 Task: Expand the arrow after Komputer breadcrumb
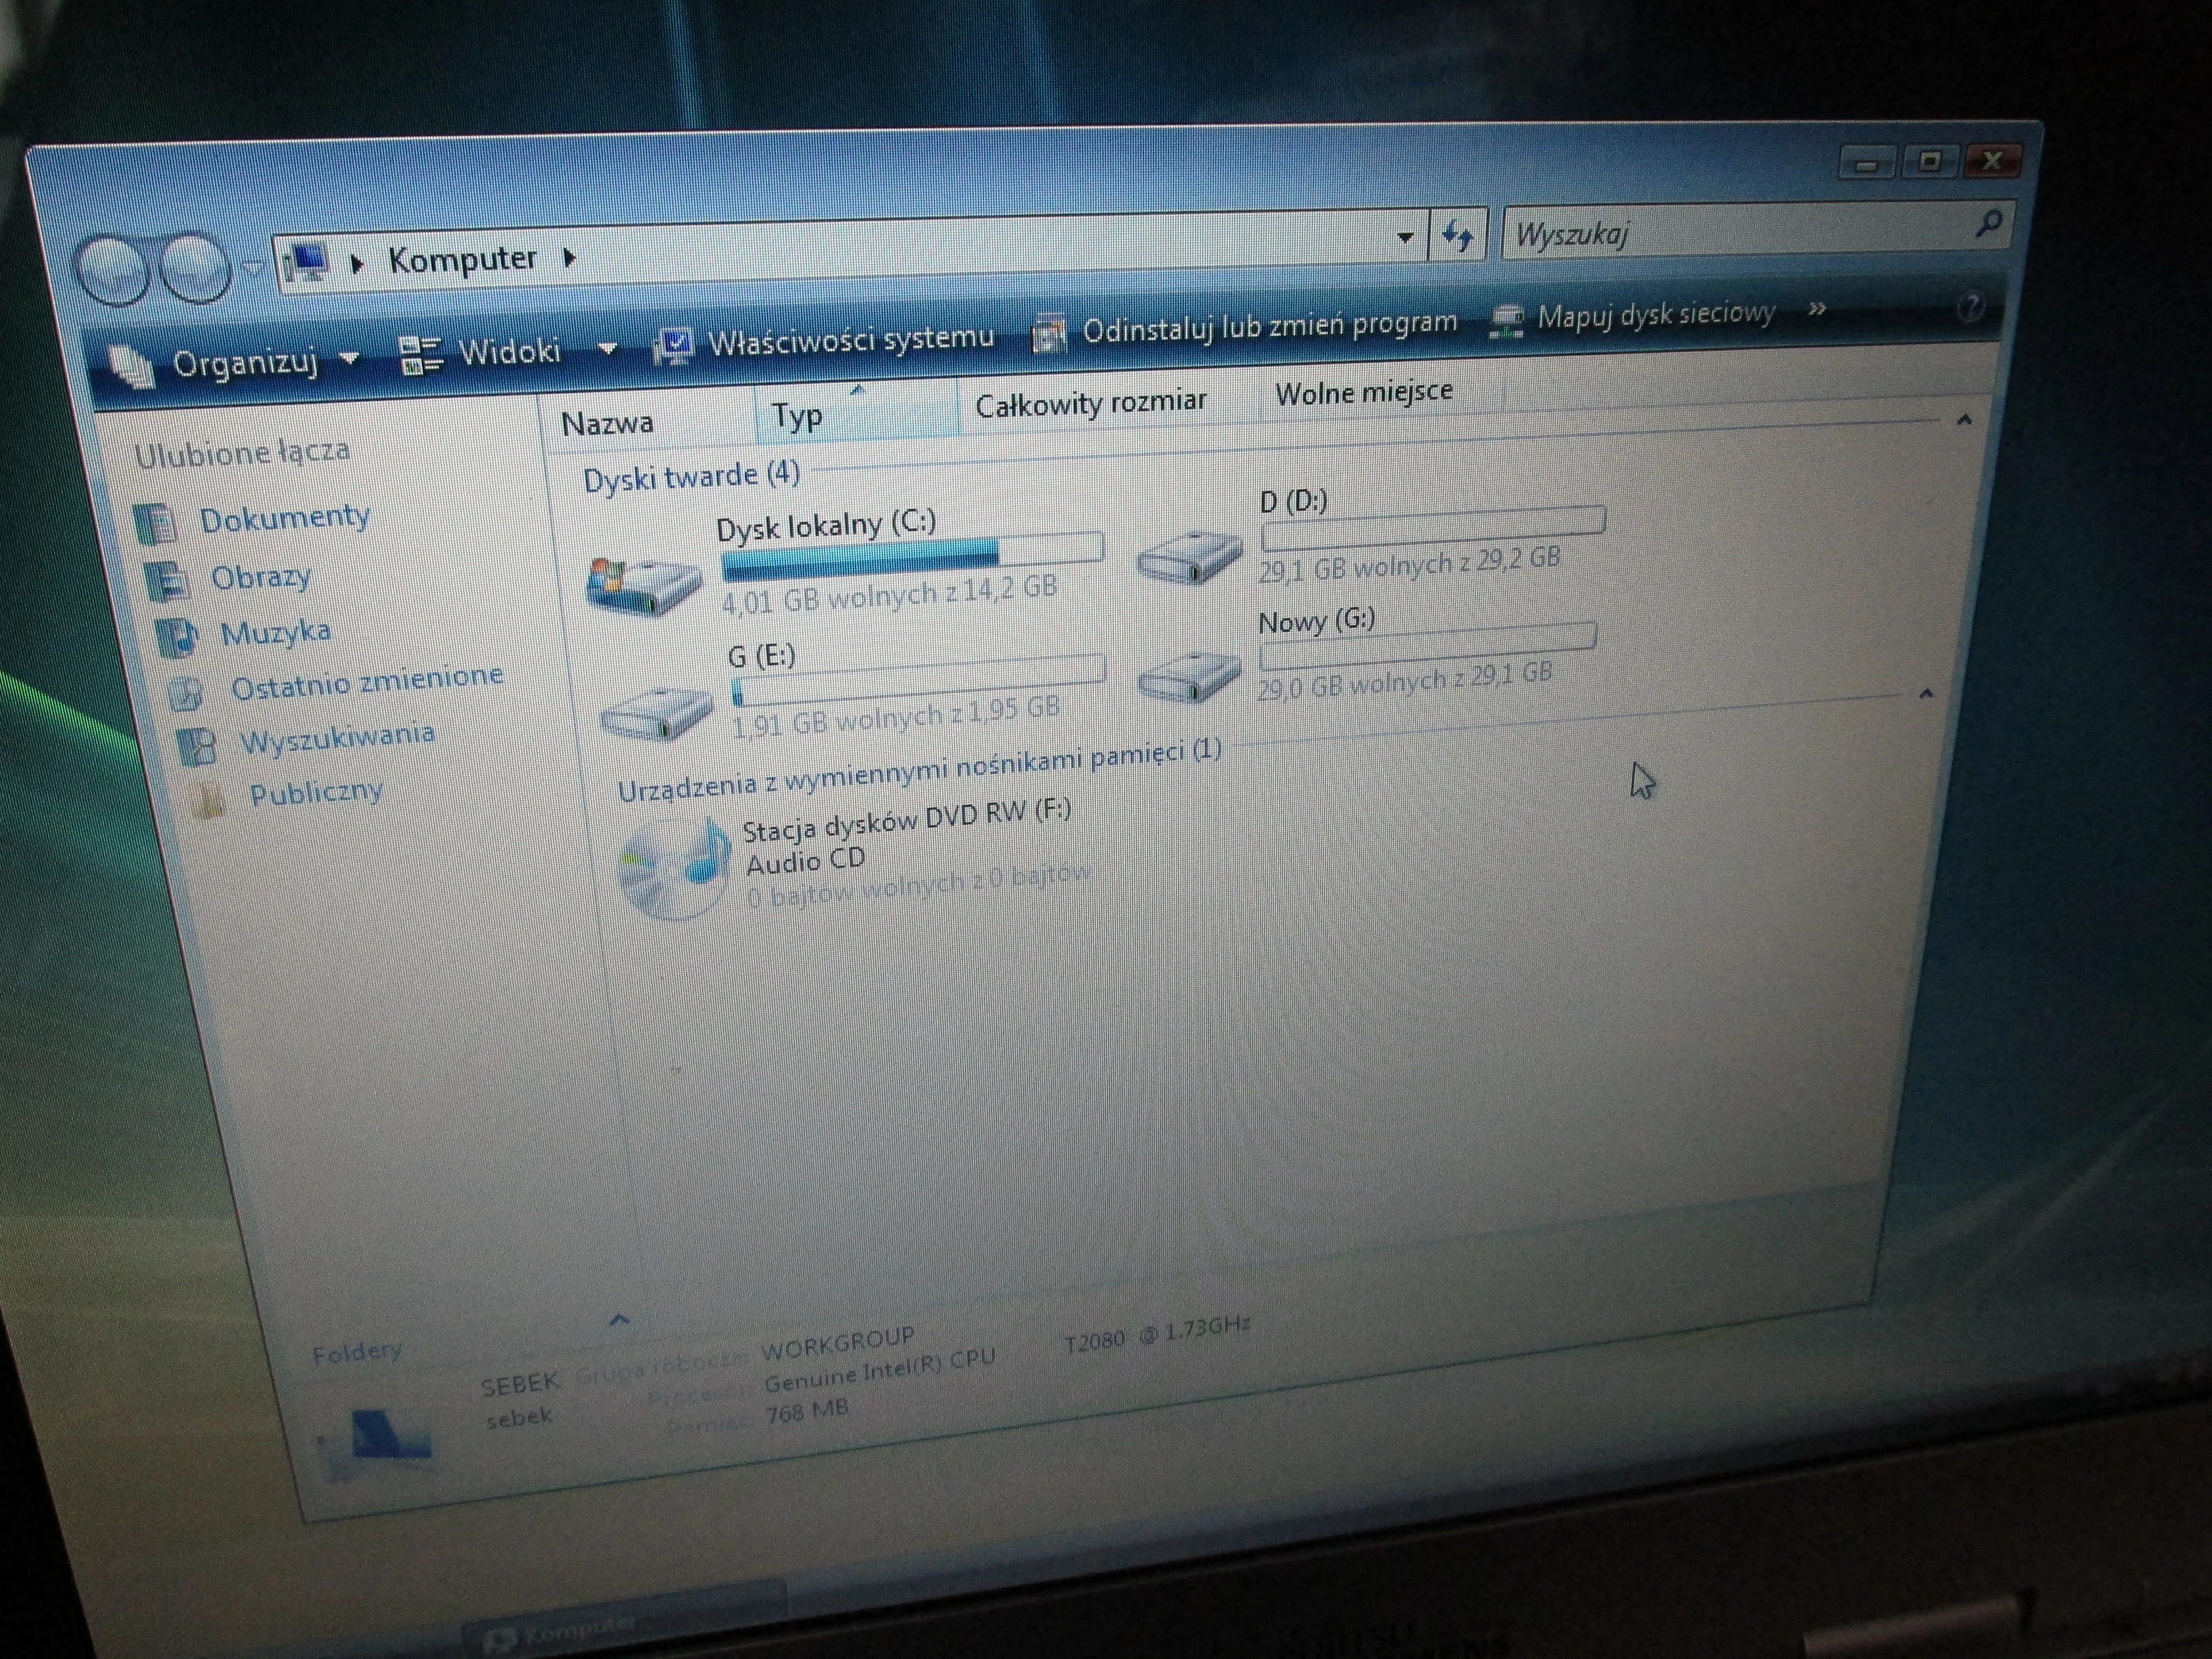[569, 257]
